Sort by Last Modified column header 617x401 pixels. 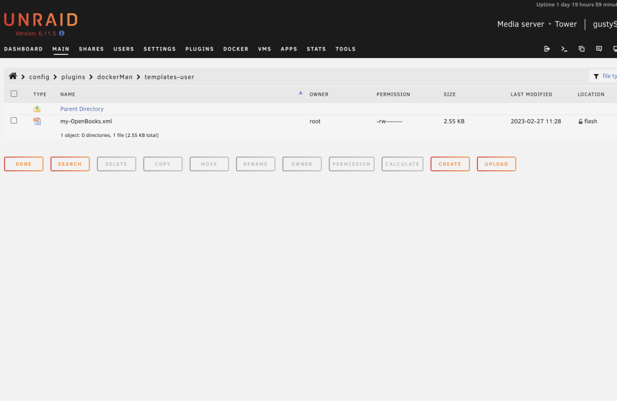(531, 94)
